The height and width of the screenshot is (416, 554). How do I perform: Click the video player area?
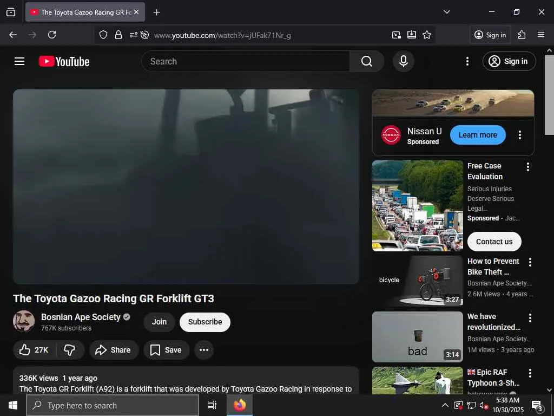pyautogui.click(x=186, y=186)
